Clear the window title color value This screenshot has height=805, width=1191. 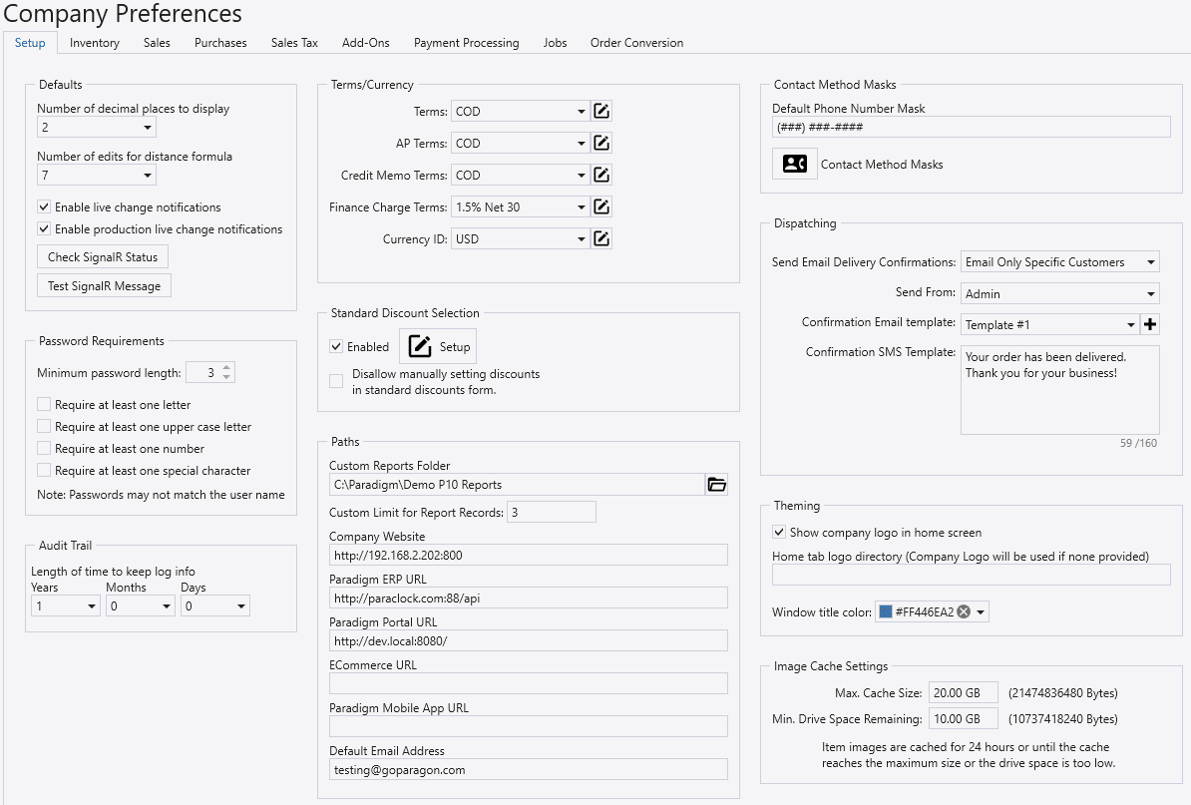click(964, 612)
